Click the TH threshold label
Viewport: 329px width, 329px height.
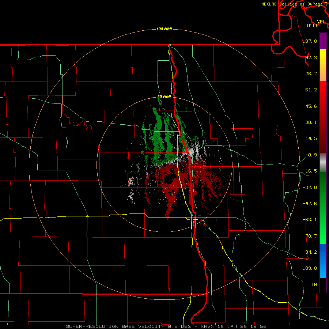click(x=314, y=284)
